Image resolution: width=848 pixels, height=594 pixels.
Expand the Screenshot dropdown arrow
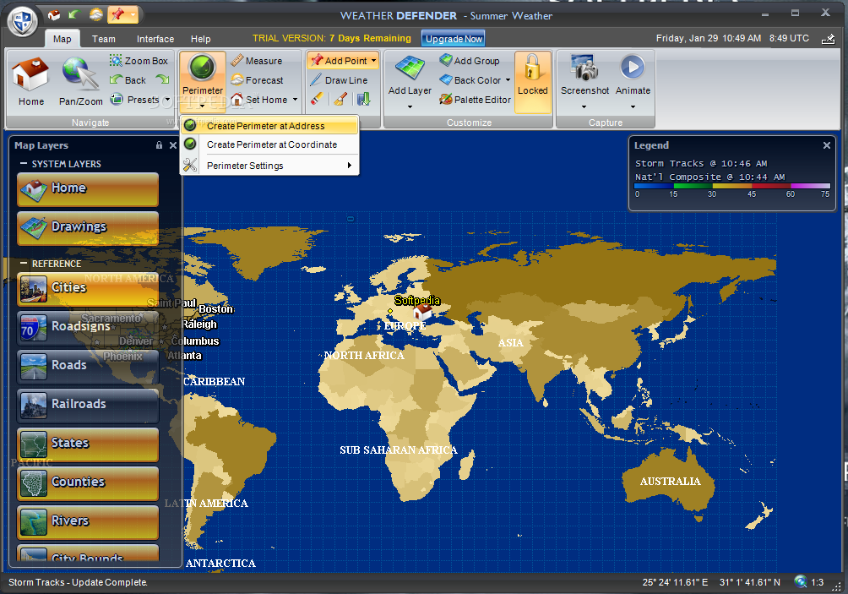(584, 106)
